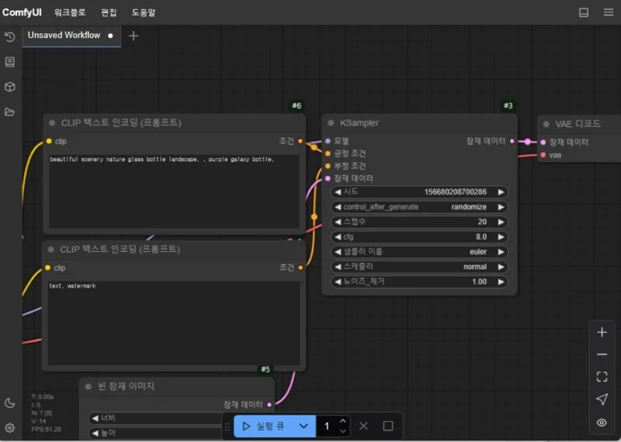Open the 샘플러 이름 euler combo
This screenshot has width=621, height=442.
[420, 252]
